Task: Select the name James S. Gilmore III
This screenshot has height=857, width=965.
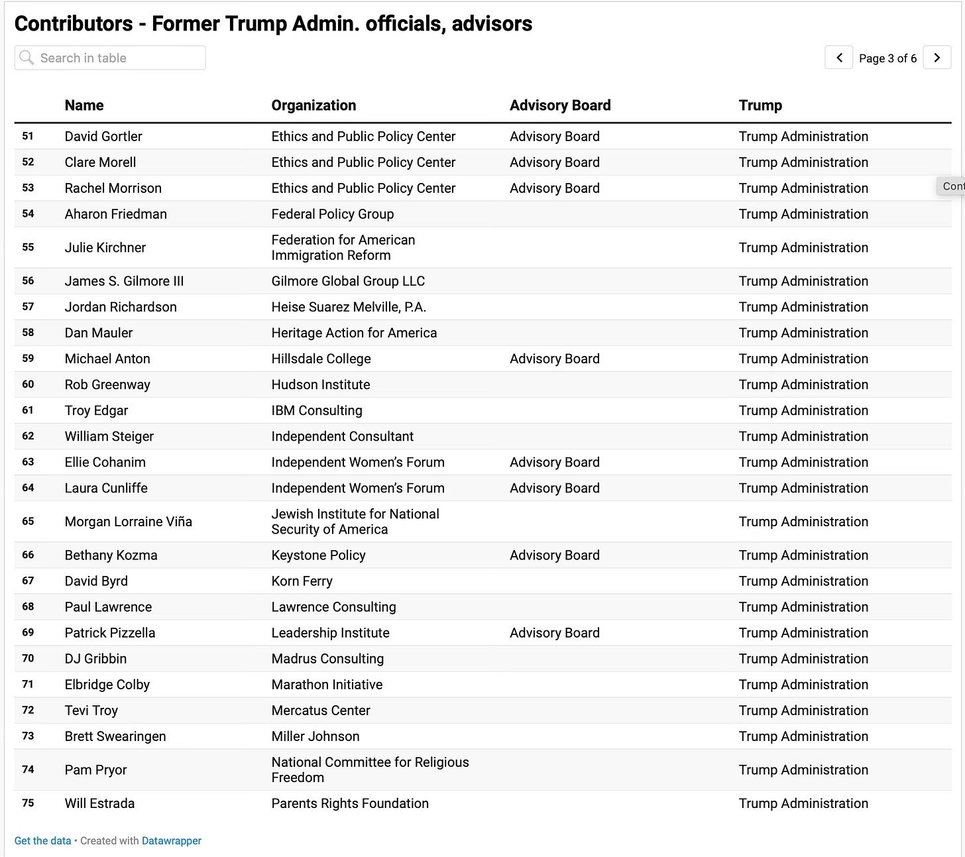Action: pyautogui.click(x=125, y=281)
